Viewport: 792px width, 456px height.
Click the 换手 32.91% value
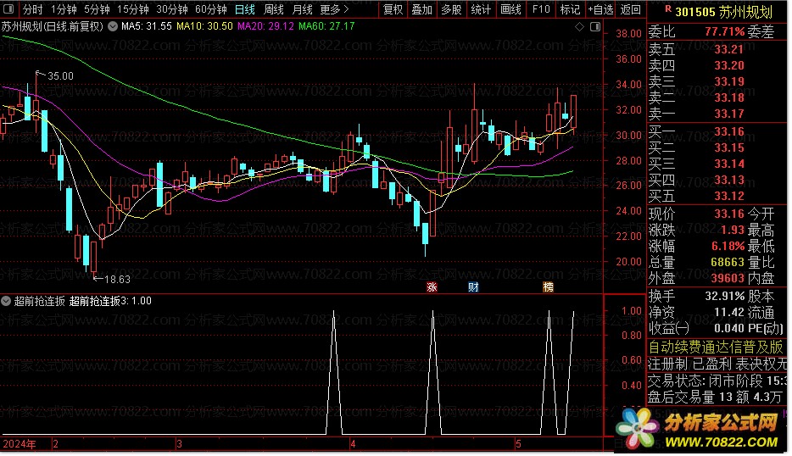pyautogui.click(x=725, y=296)
